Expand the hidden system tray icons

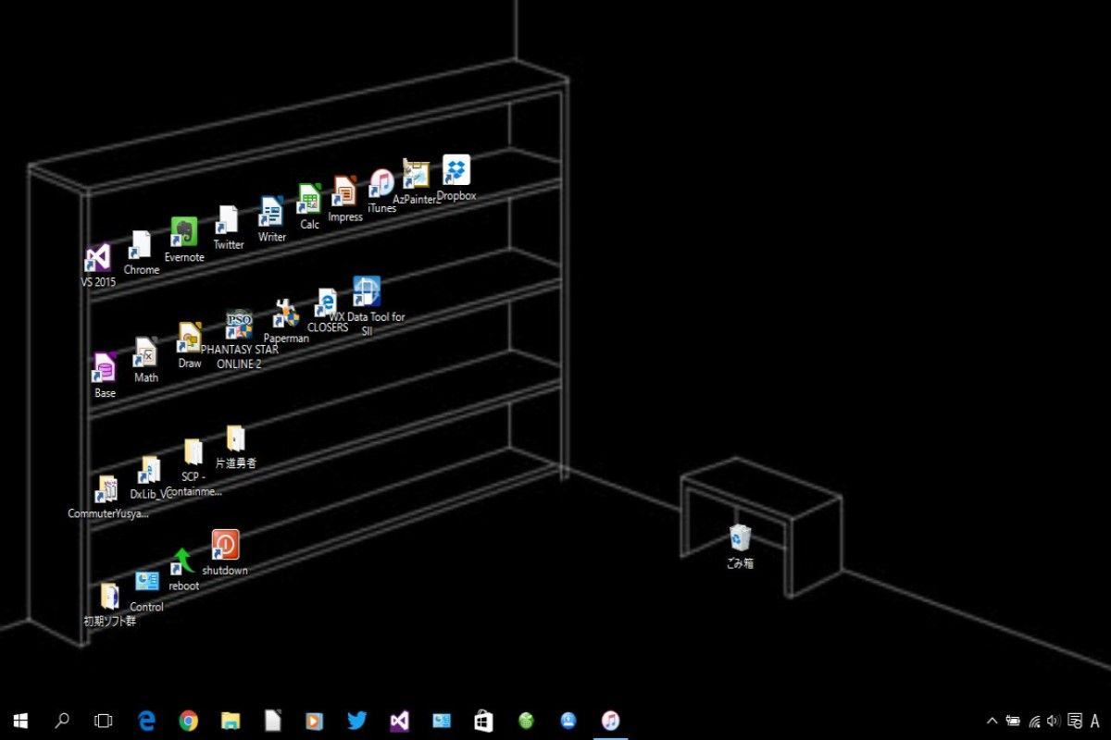click(992, 721)
